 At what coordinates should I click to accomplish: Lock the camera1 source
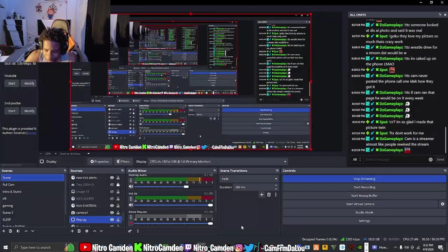pos(118,213)
